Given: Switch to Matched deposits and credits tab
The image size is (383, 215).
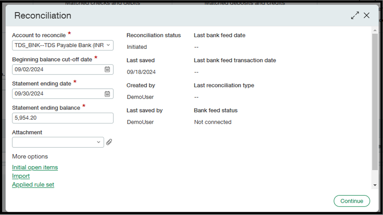Looking at the screenshot, I should 244,3.
